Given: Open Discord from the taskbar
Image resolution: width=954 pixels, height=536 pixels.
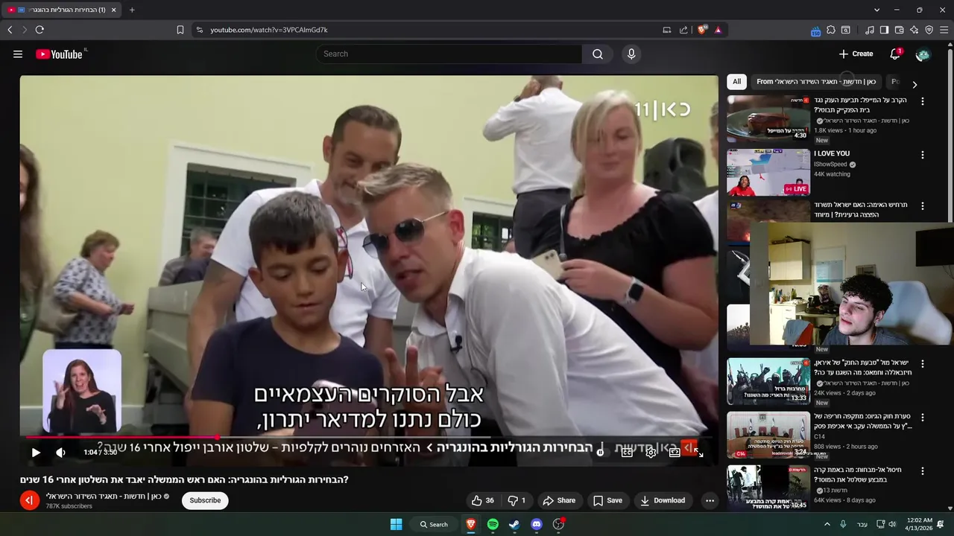Looking at the screenshot, I should click(x=537, y=524).
